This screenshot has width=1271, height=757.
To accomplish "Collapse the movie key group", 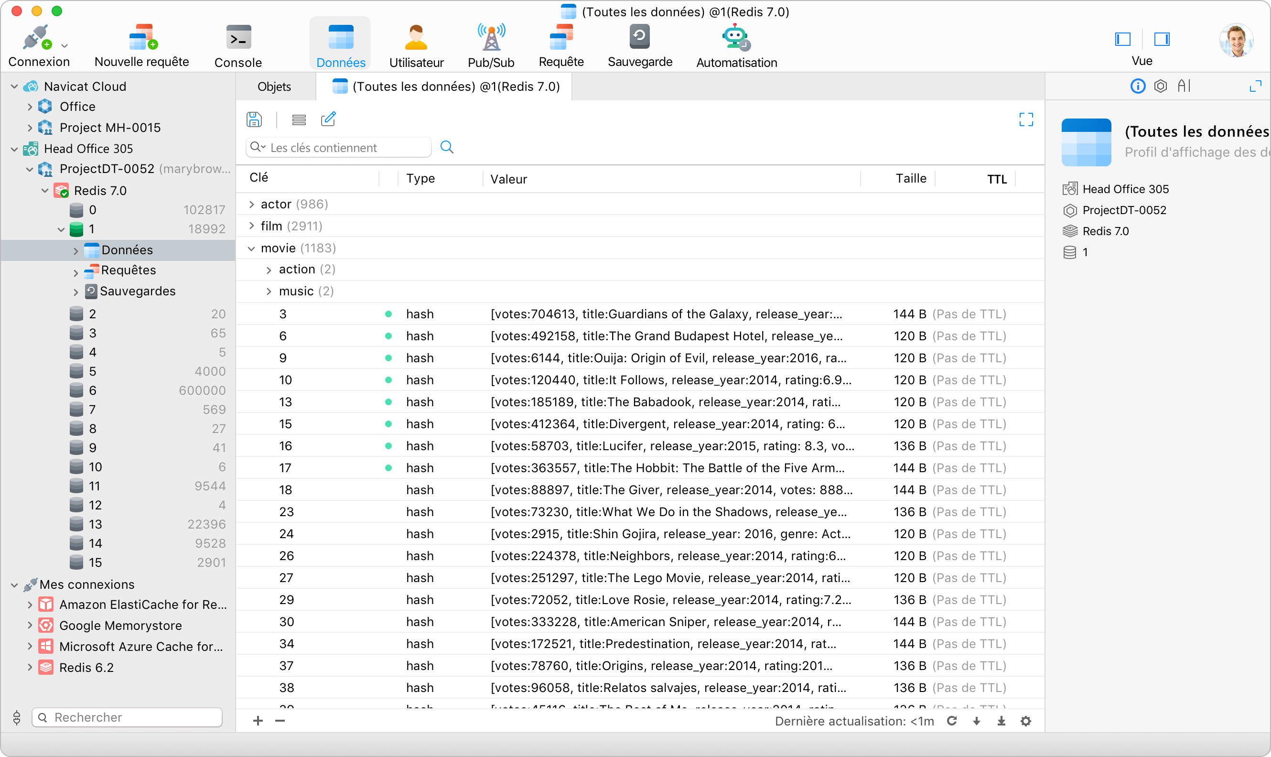I will [251, 249].
